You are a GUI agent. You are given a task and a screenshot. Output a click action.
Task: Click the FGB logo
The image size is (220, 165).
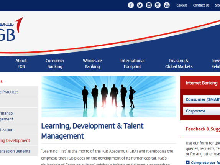11,29
